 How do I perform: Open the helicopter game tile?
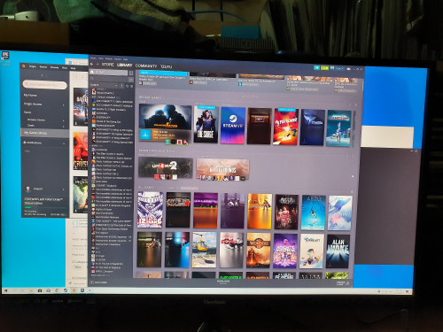(205, 250)
